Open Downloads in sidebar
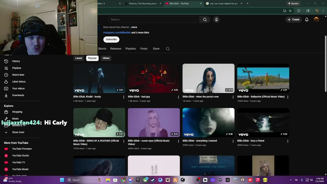Viewport: 327px width, 184px height. coord(18,95)
